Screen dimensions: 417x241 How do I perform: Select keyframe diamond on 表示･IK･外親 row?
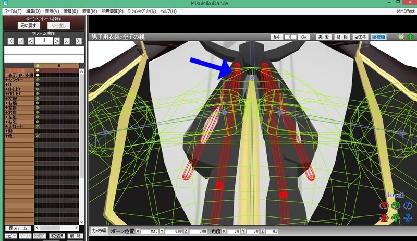pyautogui.click(x=38, y=75)
